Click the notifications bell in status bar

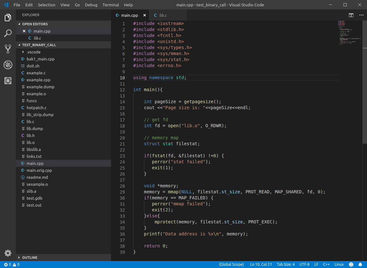click(360, 265)
